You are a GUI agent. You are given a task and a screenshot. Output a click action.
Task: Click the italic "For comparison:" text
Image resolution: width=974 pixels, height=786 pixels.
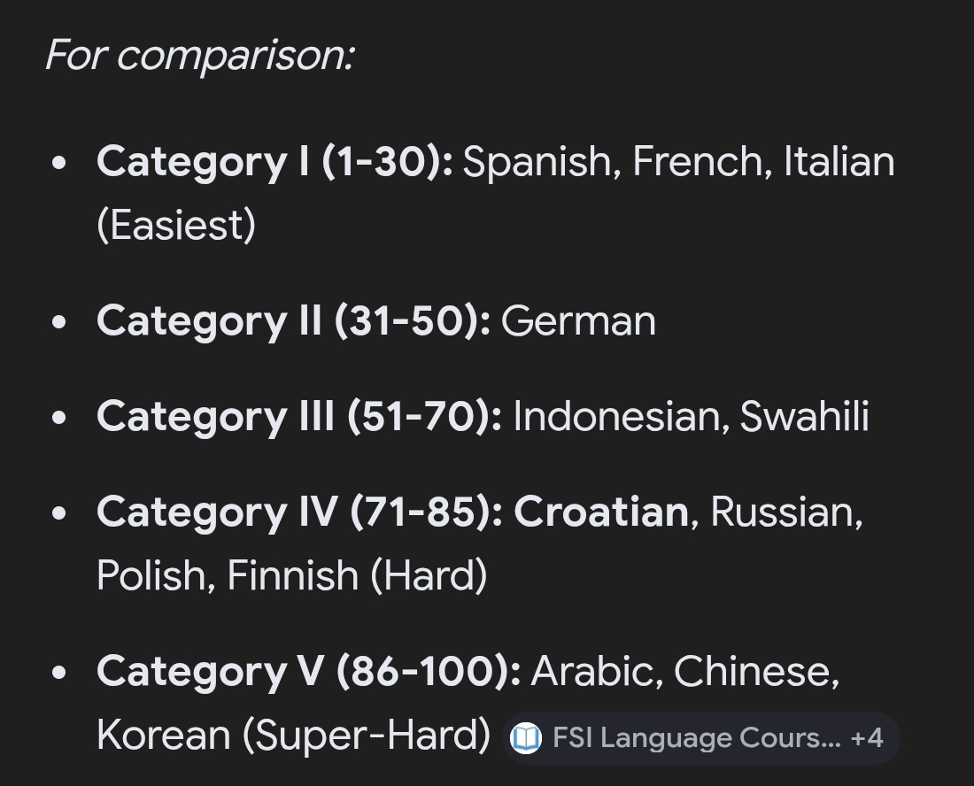click(x=200, y=55)
